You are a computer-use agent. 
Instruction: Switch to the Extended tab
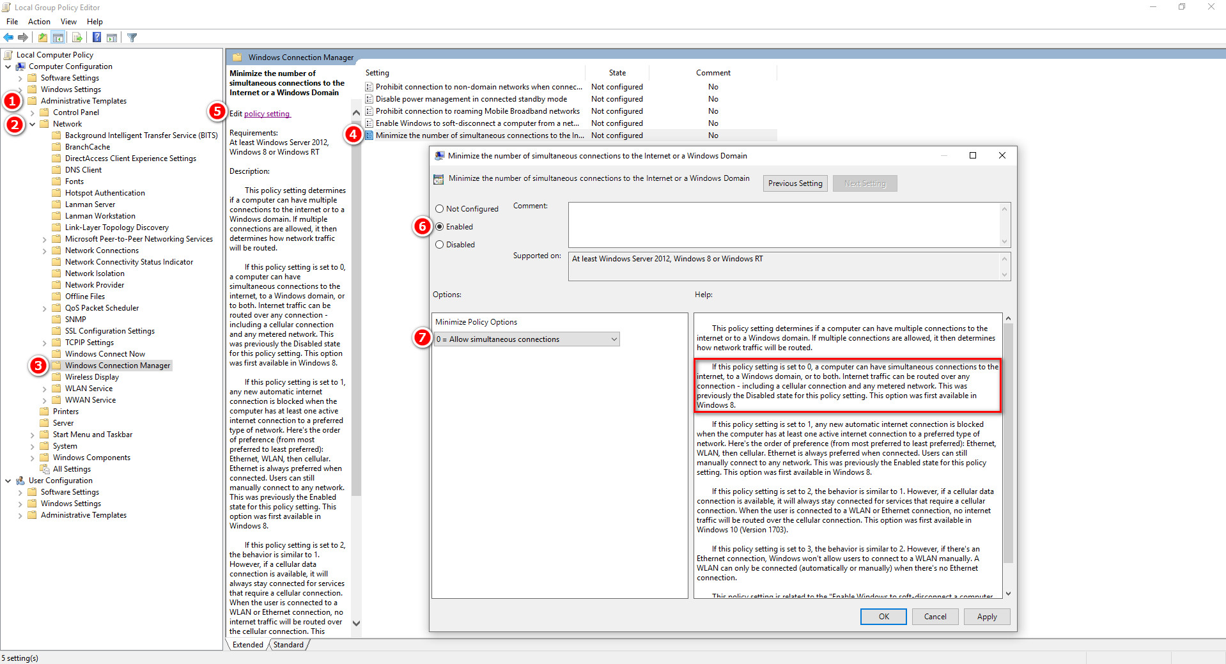248,645
